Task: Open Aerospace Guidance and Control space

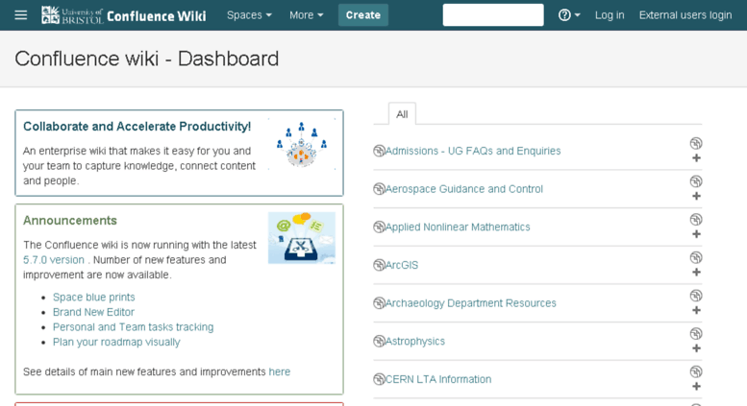Action: tap(463, 189)
